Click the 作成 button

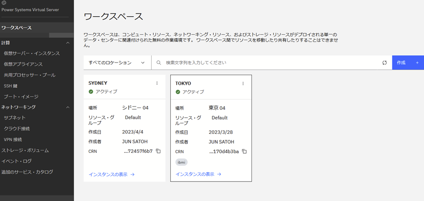[408, 63]
